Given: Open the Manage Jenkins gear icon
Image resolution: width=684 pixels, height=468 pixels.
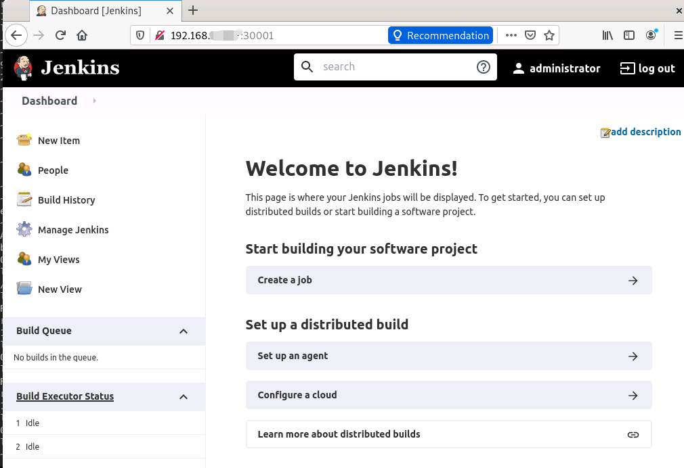Looking at the screenshot, I should [24, 229].
